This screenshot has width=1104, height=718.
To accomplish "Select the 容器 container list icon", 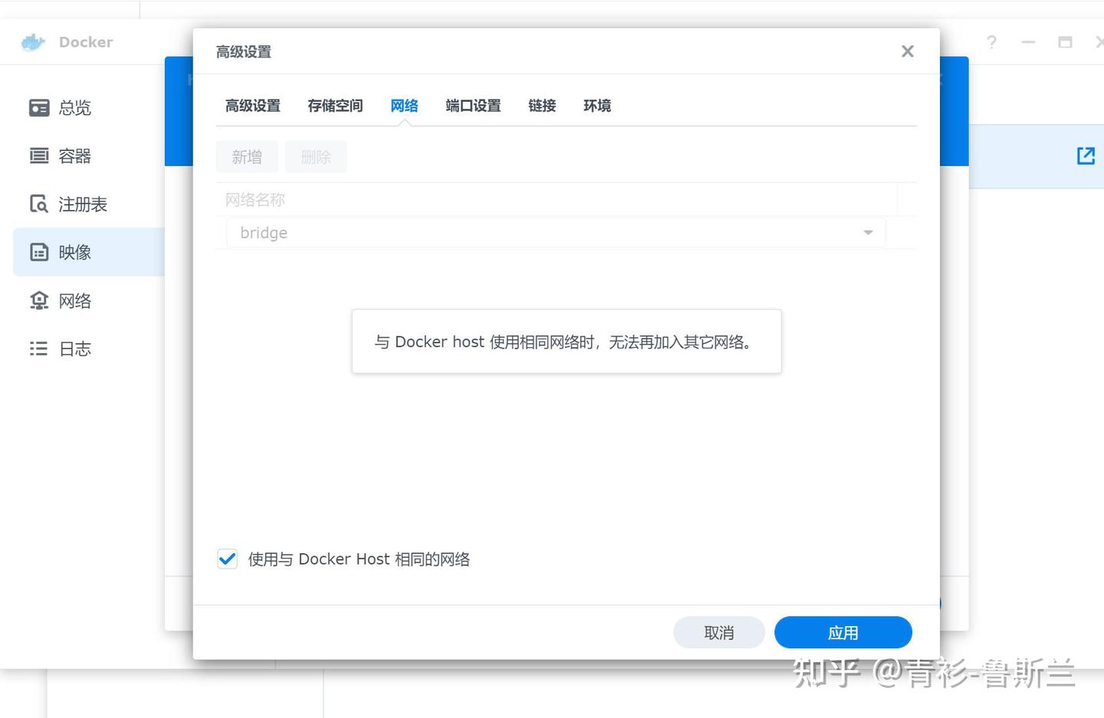I will (x=39, y=156).
